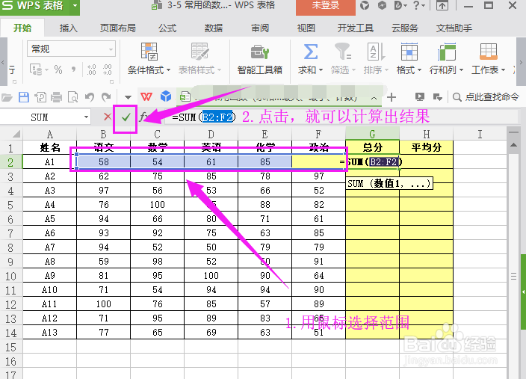Click the name box showing SUM

point(40,117)
